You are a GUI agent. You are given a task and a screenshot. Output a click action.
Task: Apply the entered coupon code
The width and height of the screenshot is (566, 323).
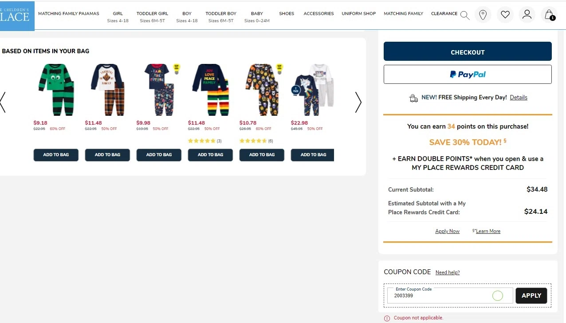click(531, 295)
